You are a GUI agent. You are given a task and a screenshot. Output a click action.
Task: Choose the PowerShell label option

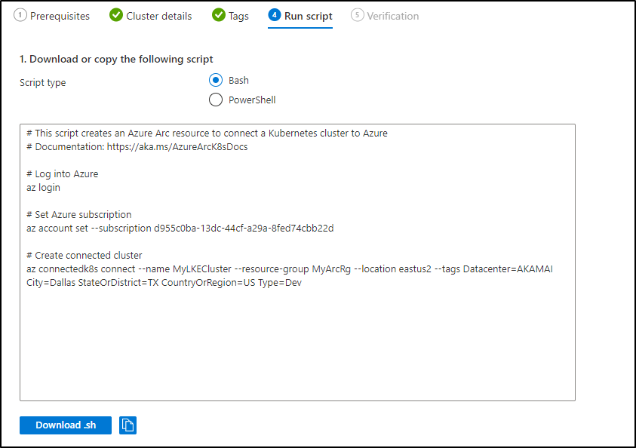(252, 100)
